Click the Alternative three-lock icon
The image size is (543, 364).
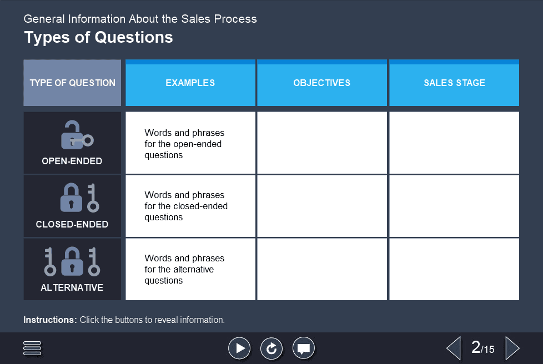(72, 261)
